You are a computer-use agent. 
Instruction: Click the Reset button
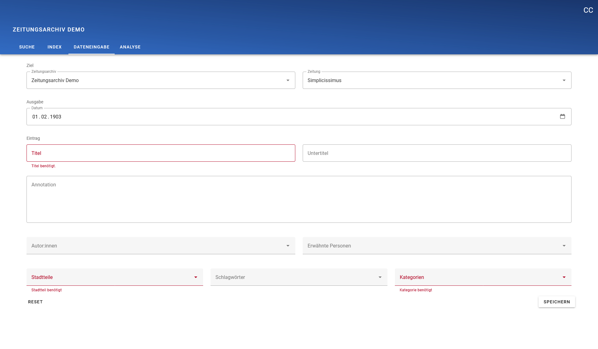pos(35,302)
